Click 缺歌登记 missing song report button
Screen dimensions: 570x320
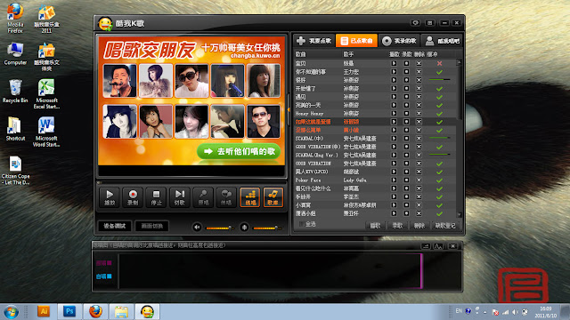(x=445, y=226)
